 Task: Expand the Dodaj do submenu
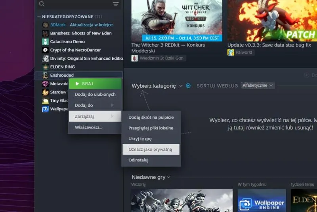pyautogui.click(x=95, y=105)
